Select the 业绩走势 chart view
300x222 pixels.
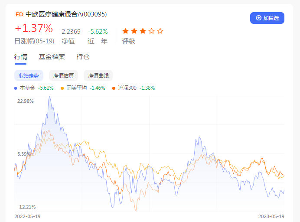[29, 75]
